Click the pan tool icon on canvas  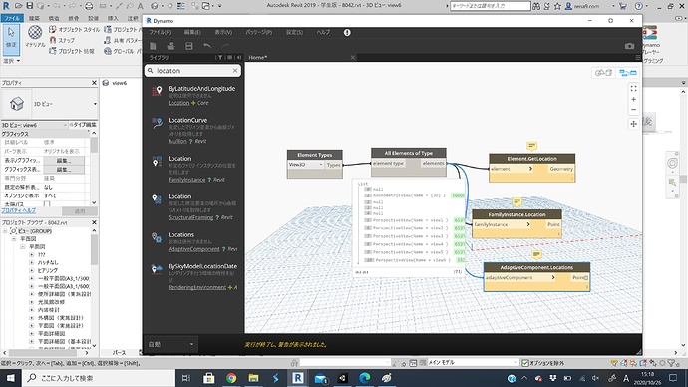pyautogui.click(x=633, y=124)
